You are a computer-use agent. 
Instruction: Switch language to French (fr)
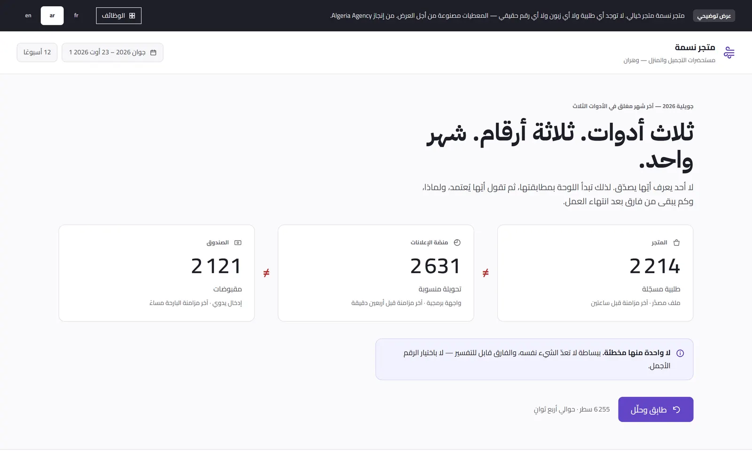click(x=76, y=16)
